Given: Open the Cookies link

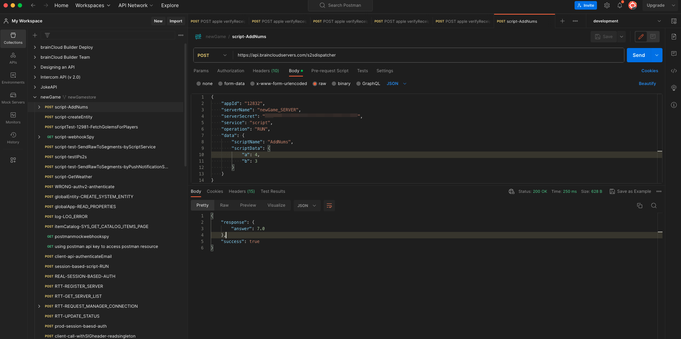Looking at the screenshot, I should point(650,71).
